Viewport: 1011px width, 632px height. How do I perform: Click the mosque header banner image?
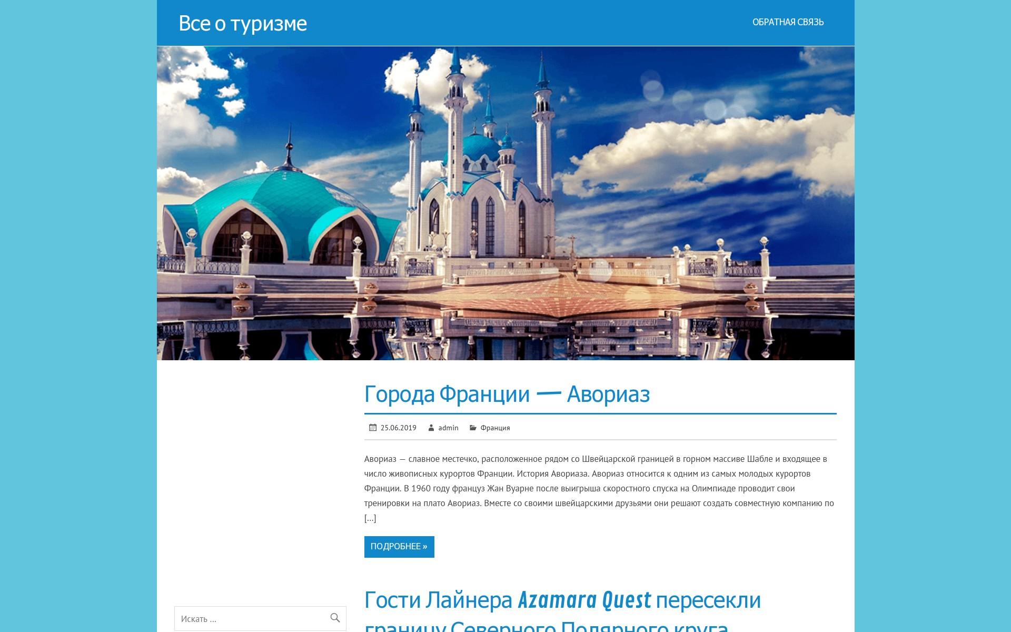tap(506, 203)
